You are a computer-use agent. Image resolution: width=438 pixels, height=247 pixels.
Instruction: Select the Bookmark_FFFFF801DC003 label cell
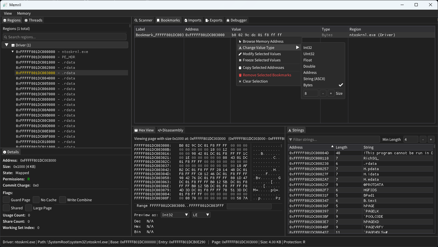coord(159,35)
